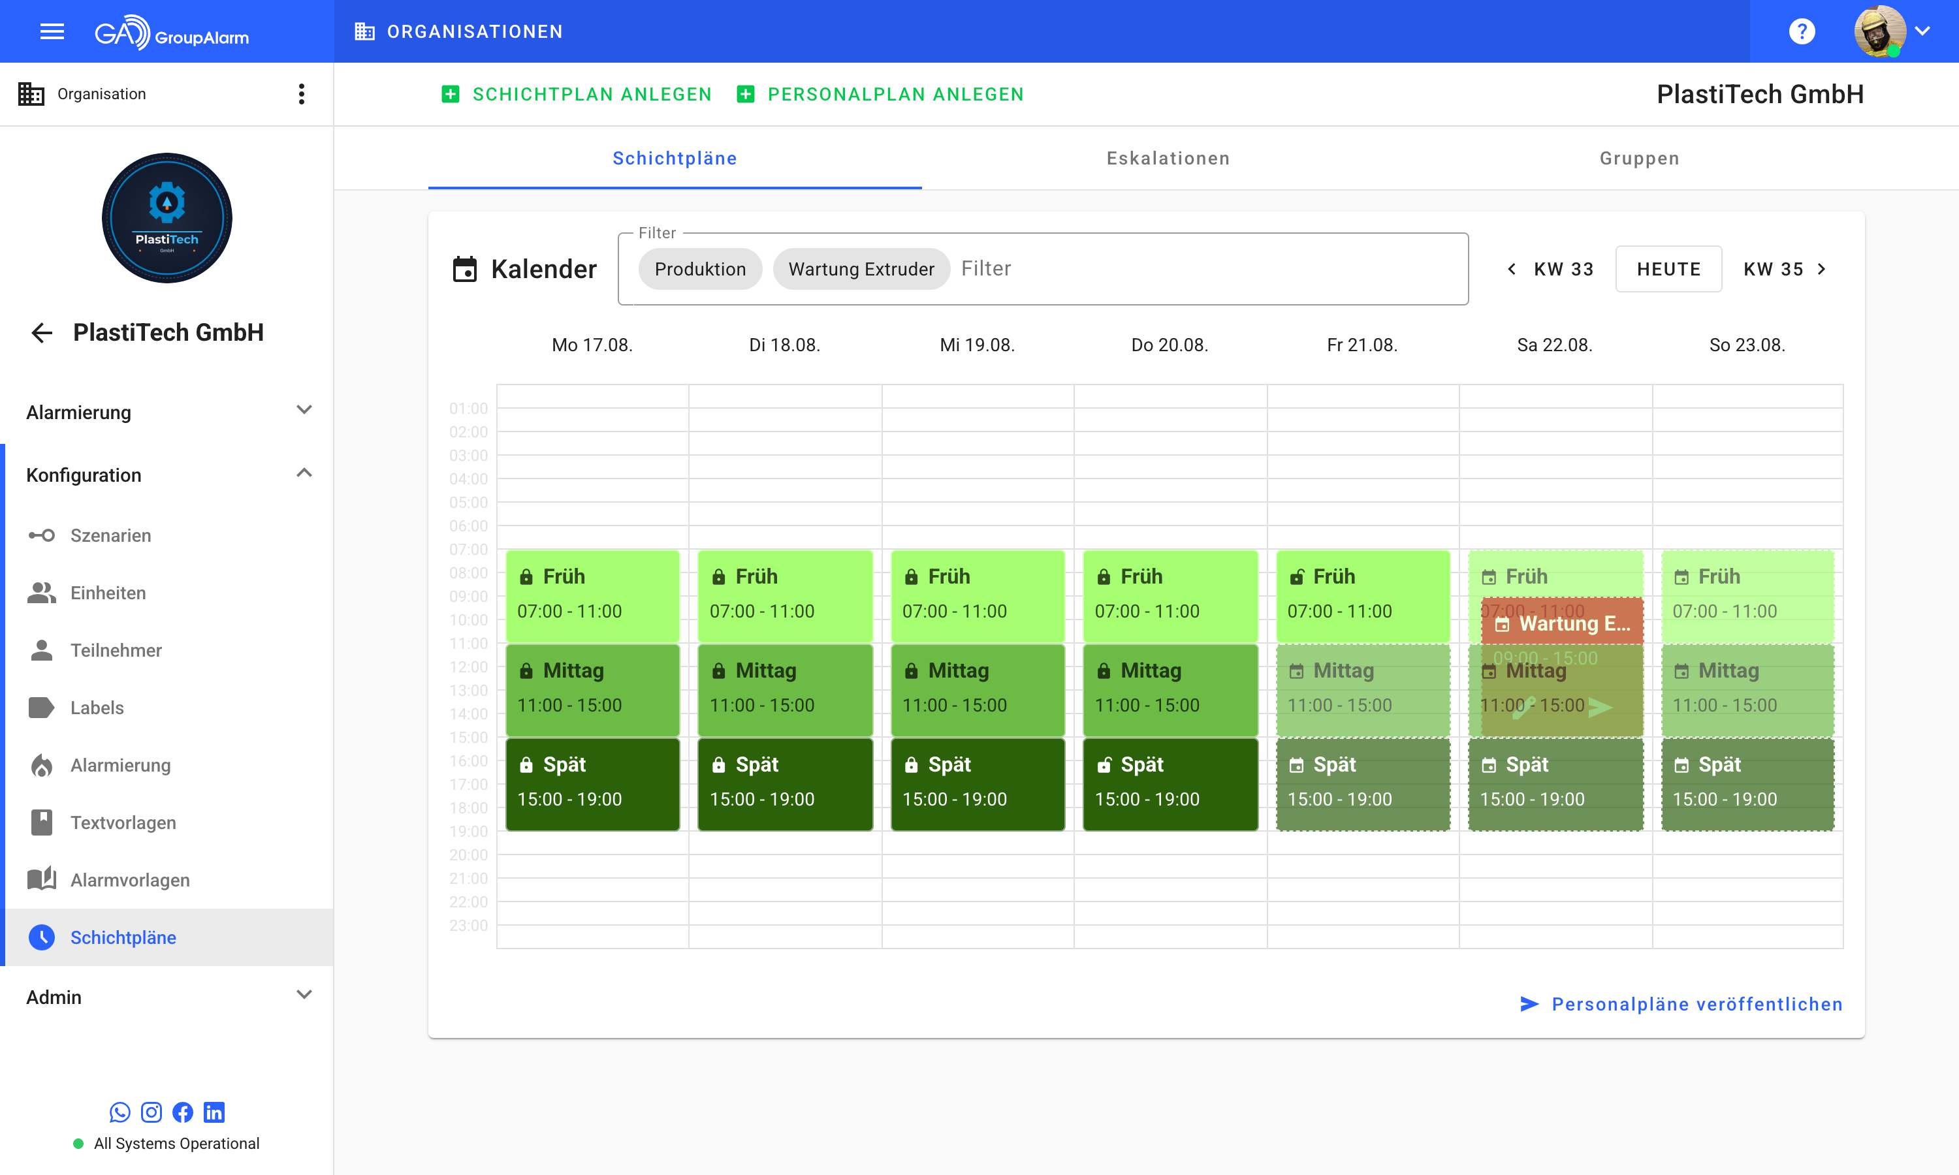Open the user avatar profile menu

click(1880, 32)
